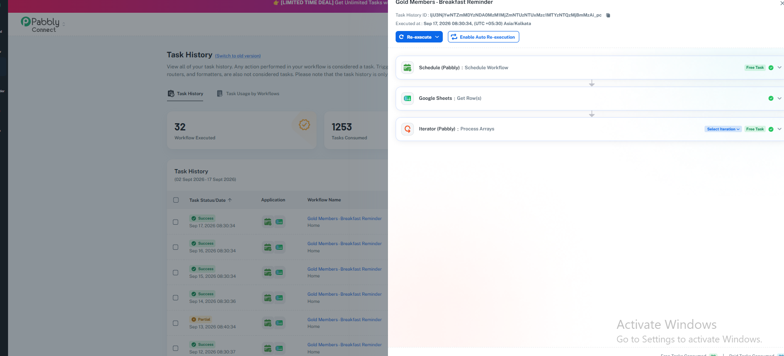Click the Free Task badge on Iterator step
The height and width of the screenshot is (356, 784).
click(755, 129)
